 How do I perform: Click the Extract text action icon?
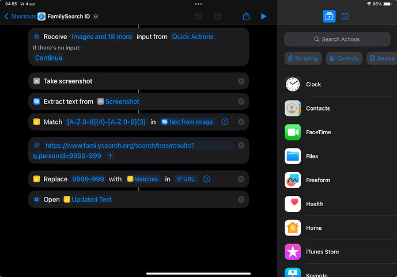tap(37, 101)
